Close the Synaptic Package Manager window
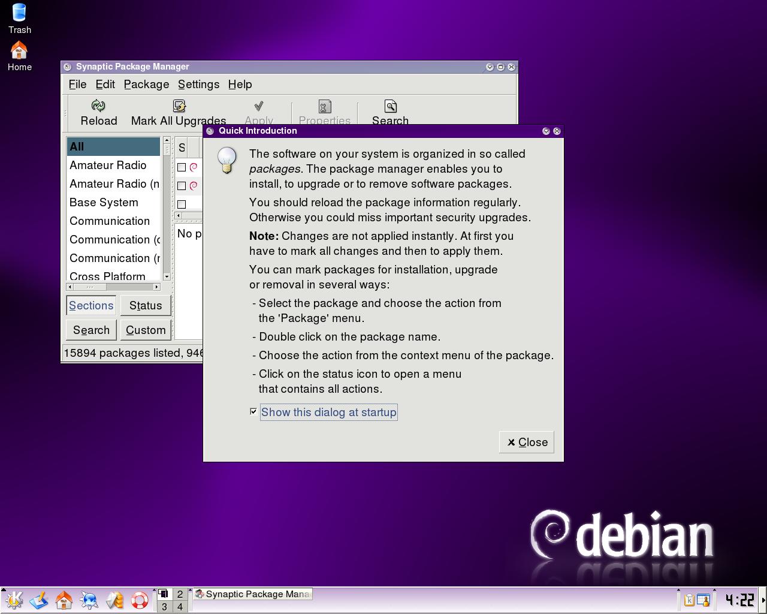The image size is (767, 614). click(x=511, y=67)
